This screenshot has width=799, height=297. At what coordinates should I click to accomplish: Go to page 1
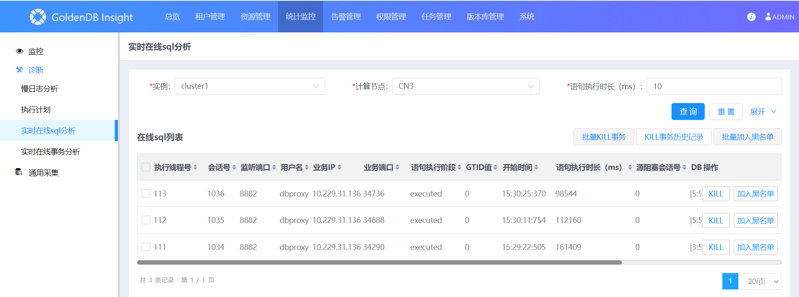(730, 281)
